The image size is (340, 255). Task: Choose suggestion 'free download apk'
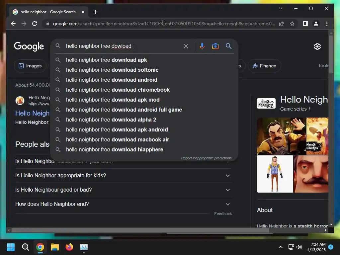144,60
